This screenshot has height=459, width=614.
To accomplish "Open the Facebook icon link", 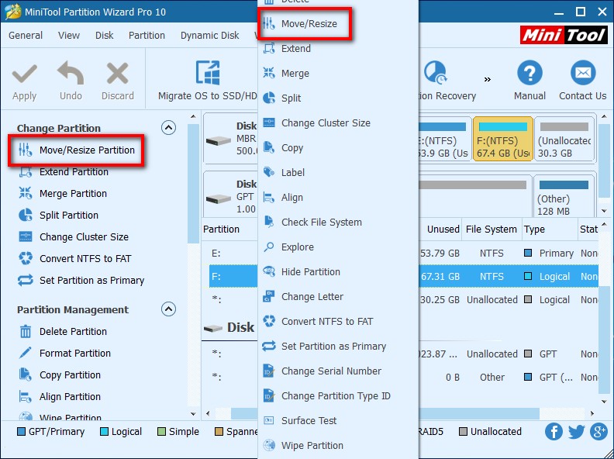I will (x=554, y=432).
